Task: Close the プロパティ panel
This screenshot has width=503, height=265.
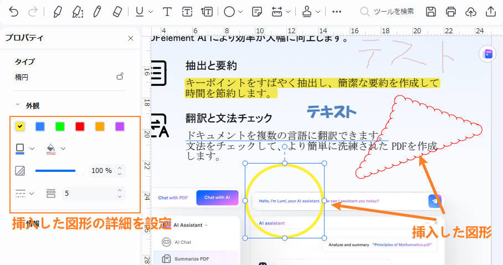Action: [131, 38]
